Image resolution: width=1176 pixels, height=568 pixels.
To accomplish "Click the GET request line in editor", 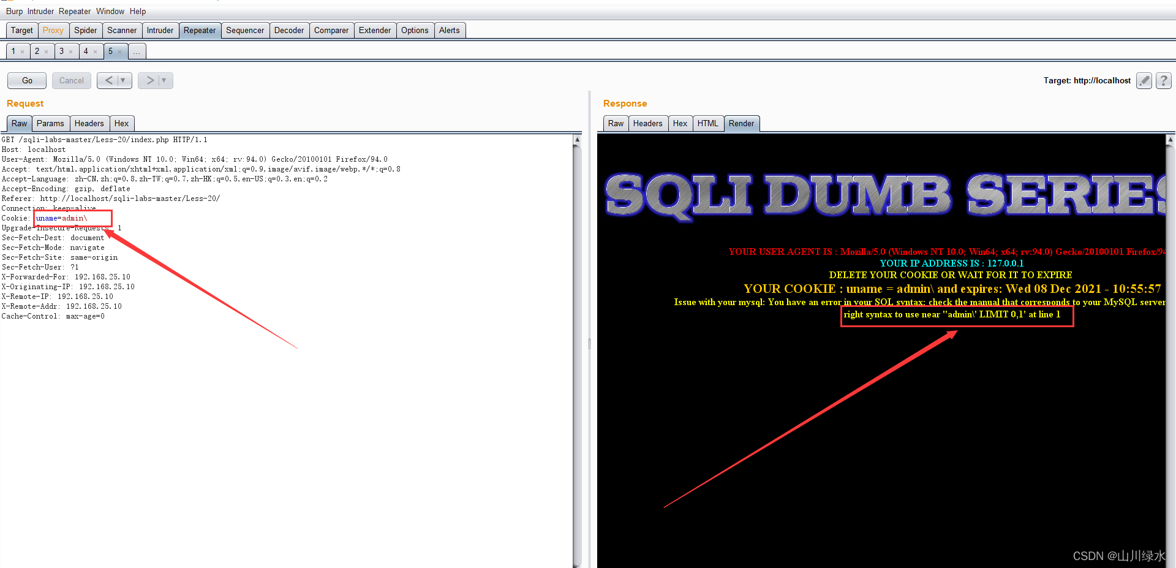I will pos(104,140).
